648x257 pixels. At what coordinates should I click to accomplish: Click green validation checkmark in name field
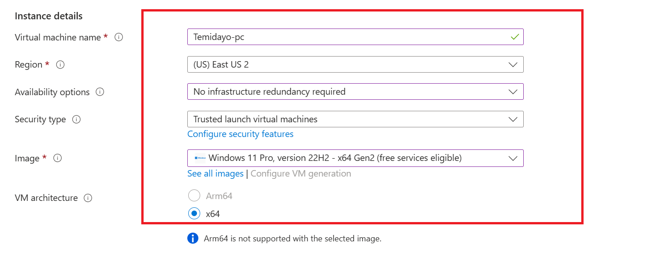pos(515,37)
